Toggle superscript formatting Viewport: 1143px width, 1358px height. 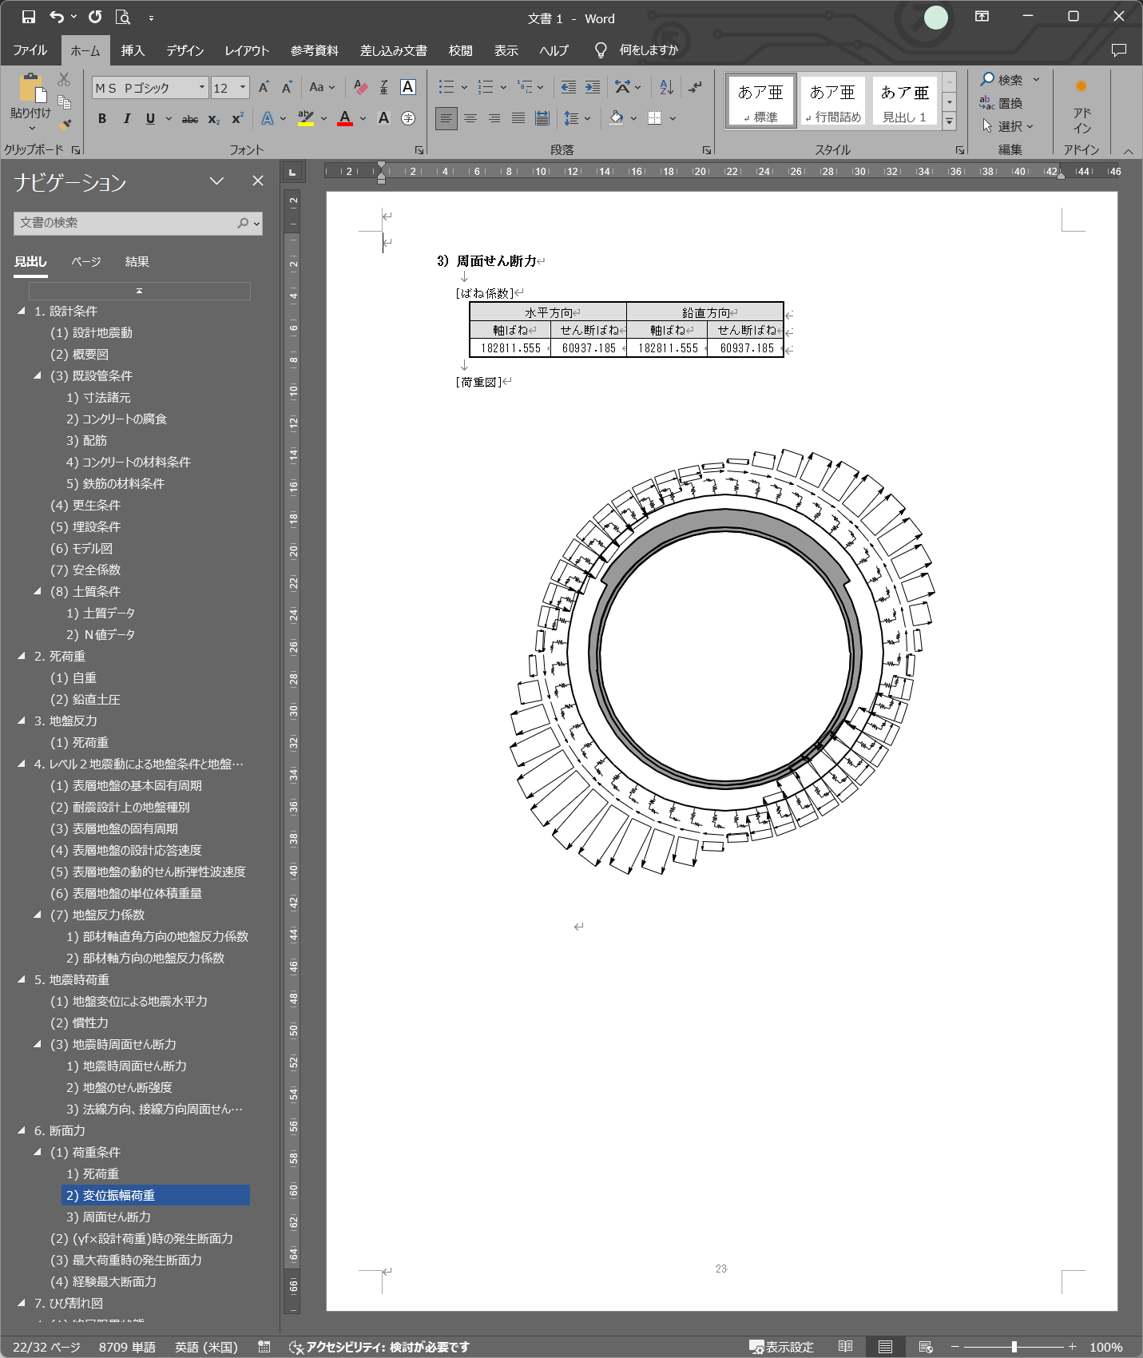point(238,118)
